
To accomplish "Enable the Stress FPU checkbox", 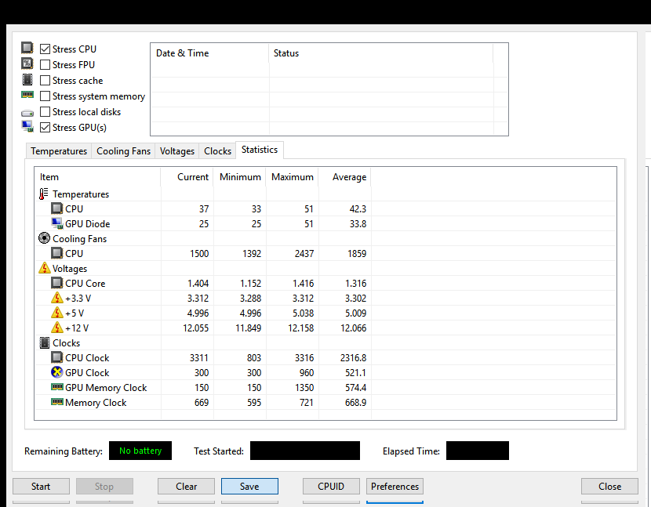I will coord(45,65).
